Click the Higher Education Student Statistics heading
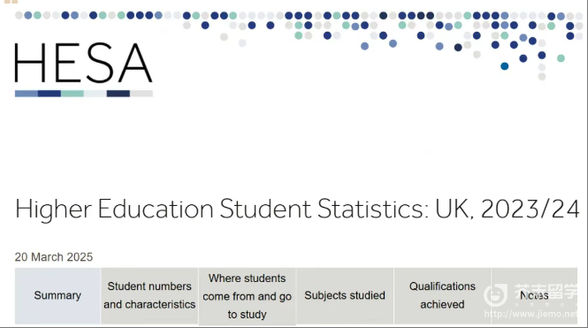 297,209
